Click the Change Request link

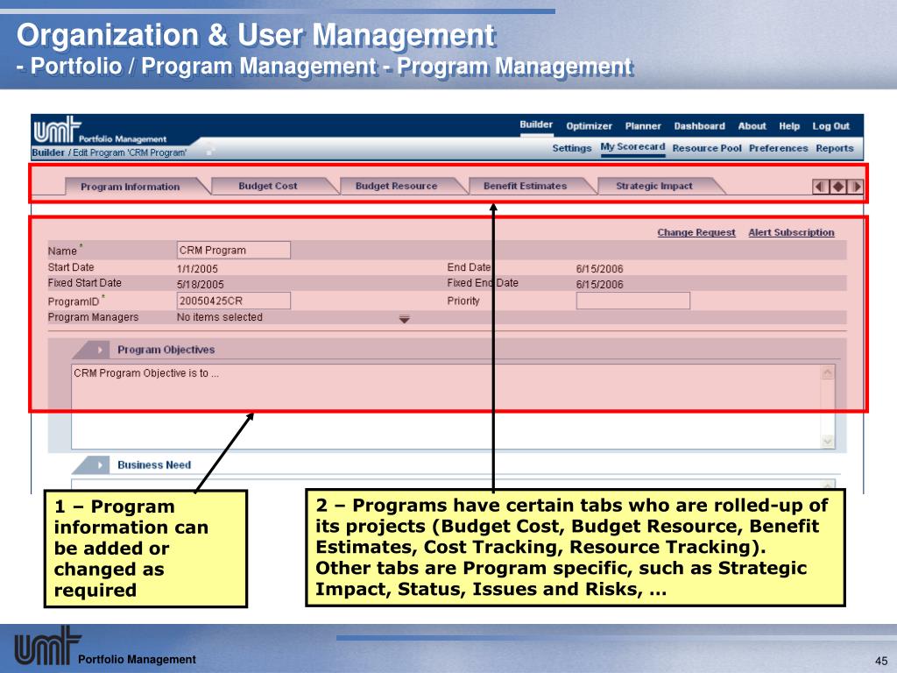[696, 232]
